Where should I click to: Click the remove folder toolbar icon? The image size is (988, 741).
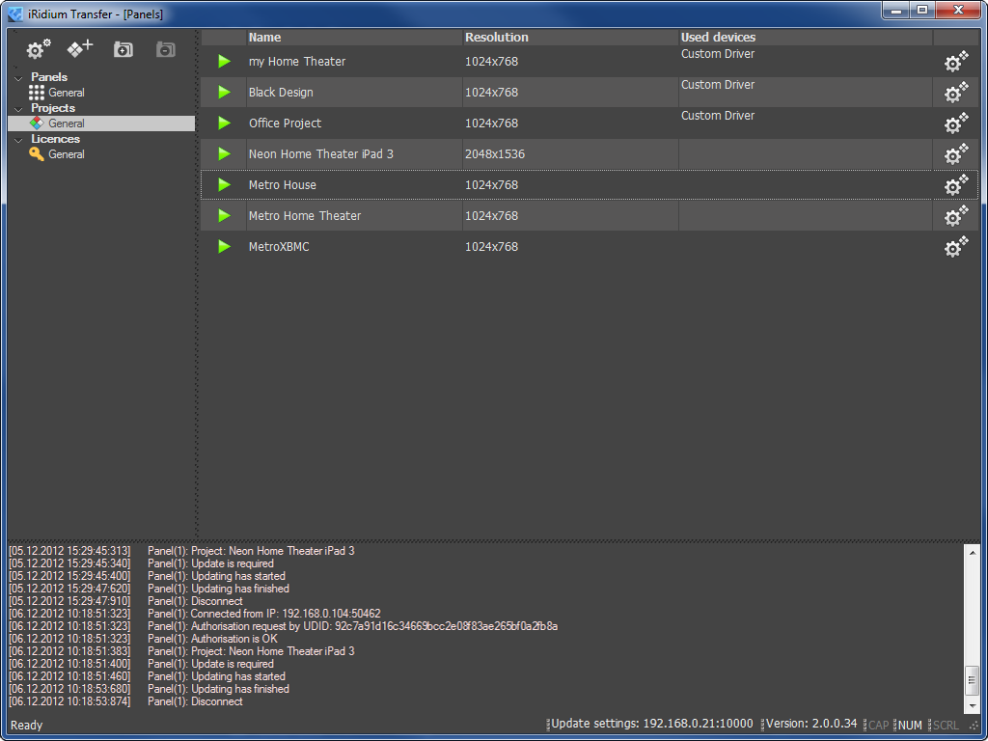[166, 49]
